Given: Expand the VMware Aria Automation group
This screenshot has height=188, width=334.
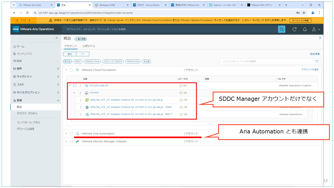Looking at the screenshot, I should pos(66,134).
